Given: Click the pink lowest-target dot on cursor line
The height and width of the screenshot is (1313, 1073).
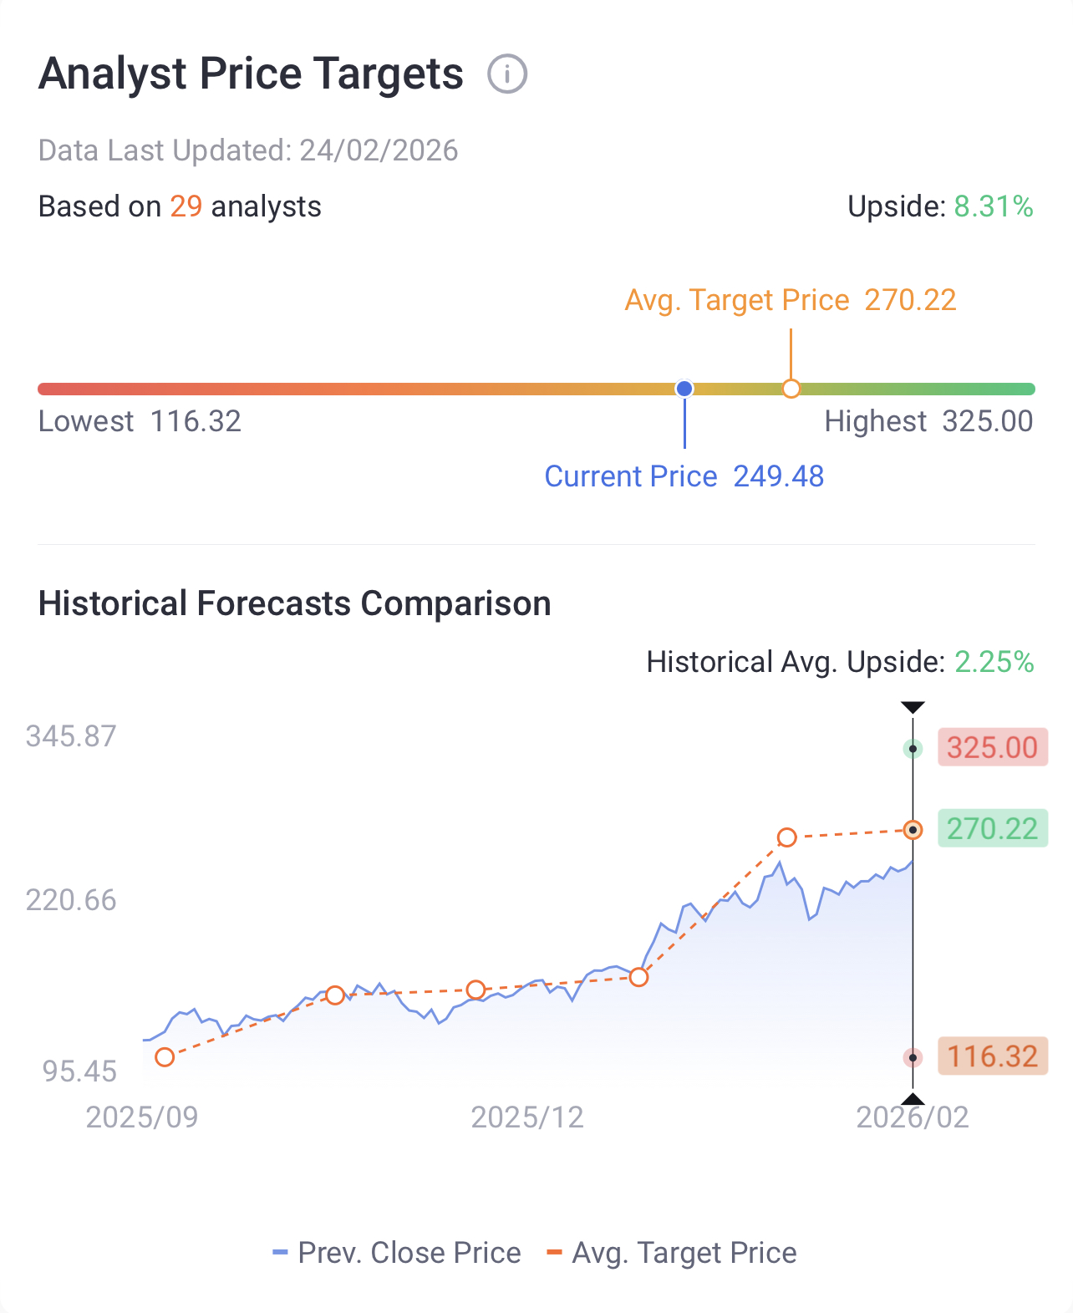Looking at the screenshot, I should click(913, 1058).
